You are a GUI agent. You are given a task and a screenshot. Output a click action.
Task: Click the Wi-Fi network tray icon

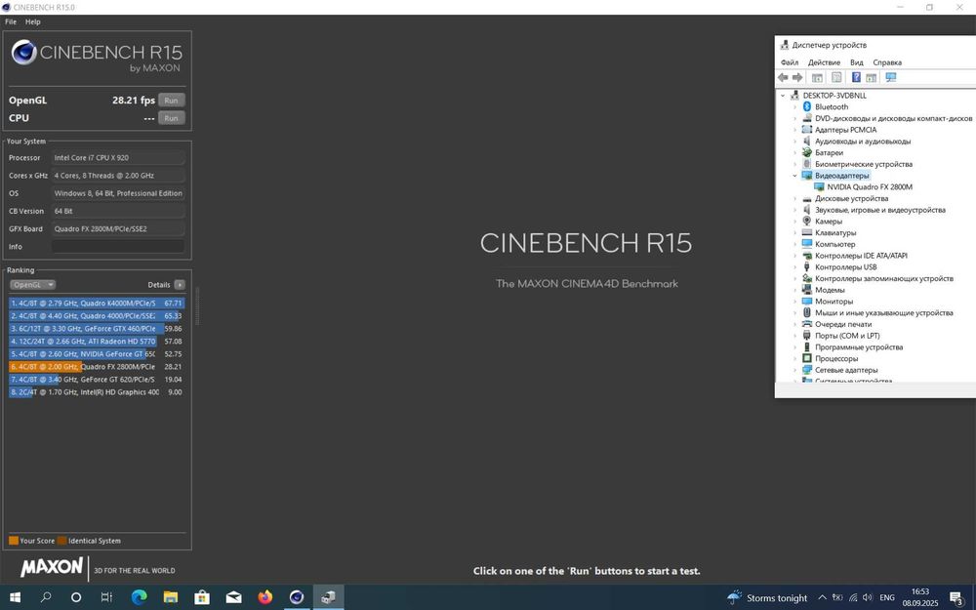[x=853, y=597]
